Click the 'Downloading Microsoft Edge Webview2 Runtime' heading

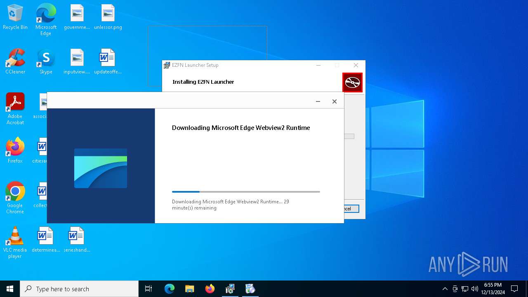(x=241, y=128)
